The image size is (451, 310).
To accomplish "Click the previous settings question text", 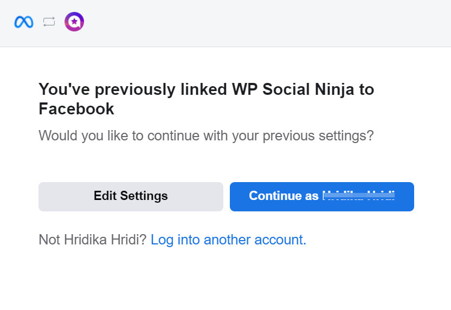I will click(x=206, y=135).
